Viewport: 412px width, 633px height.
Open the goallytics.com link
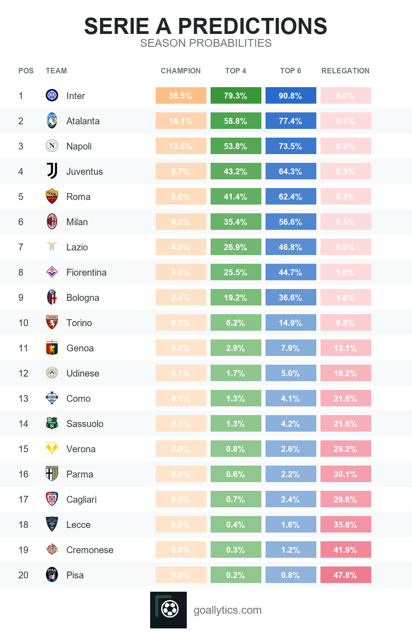point(228,610)
